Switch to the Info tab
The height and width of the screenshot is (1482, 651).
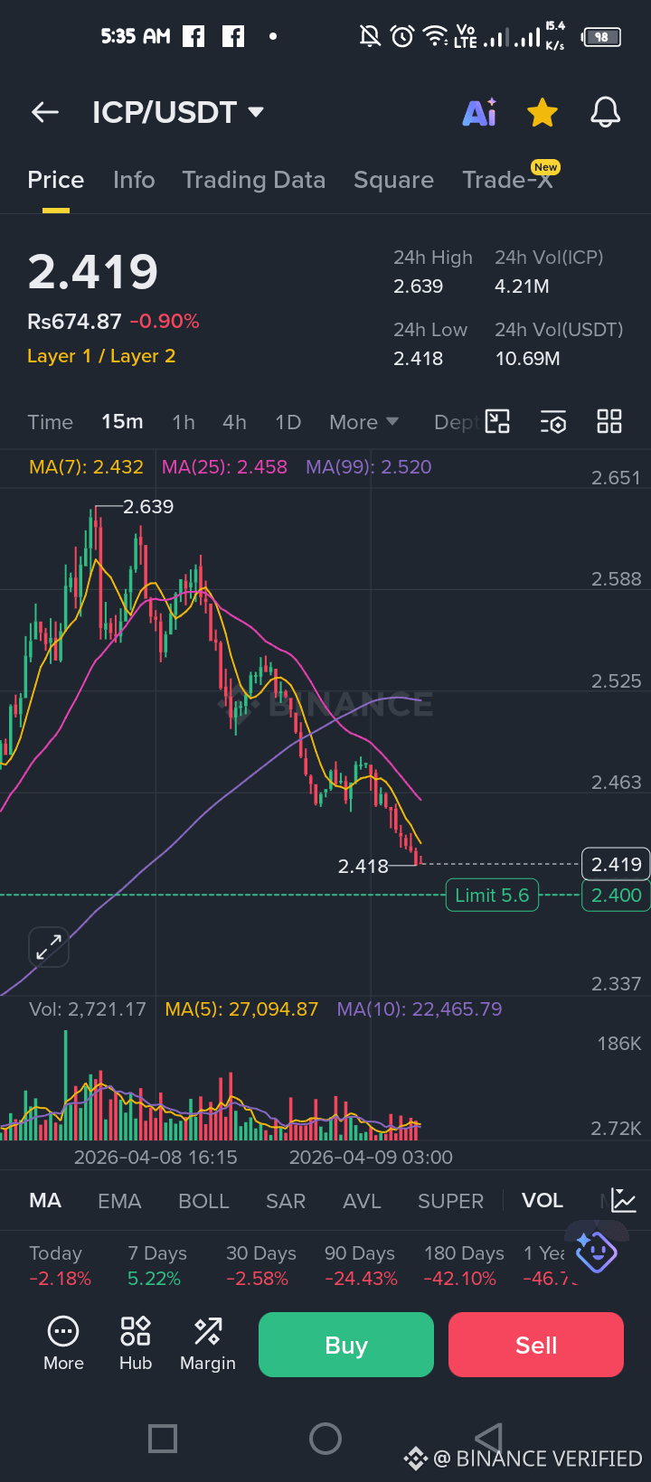coord(134,180)
